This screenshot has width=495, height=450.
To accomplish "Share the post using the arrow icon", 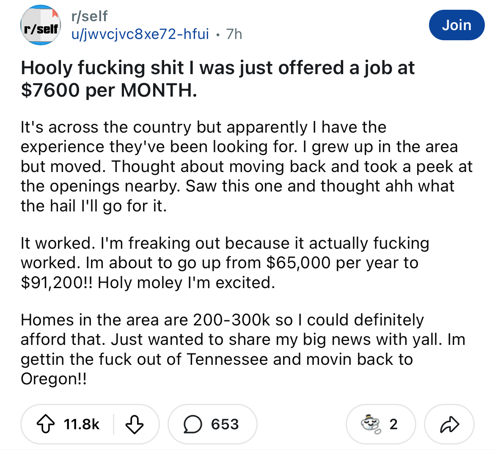I will pos(449,424).
